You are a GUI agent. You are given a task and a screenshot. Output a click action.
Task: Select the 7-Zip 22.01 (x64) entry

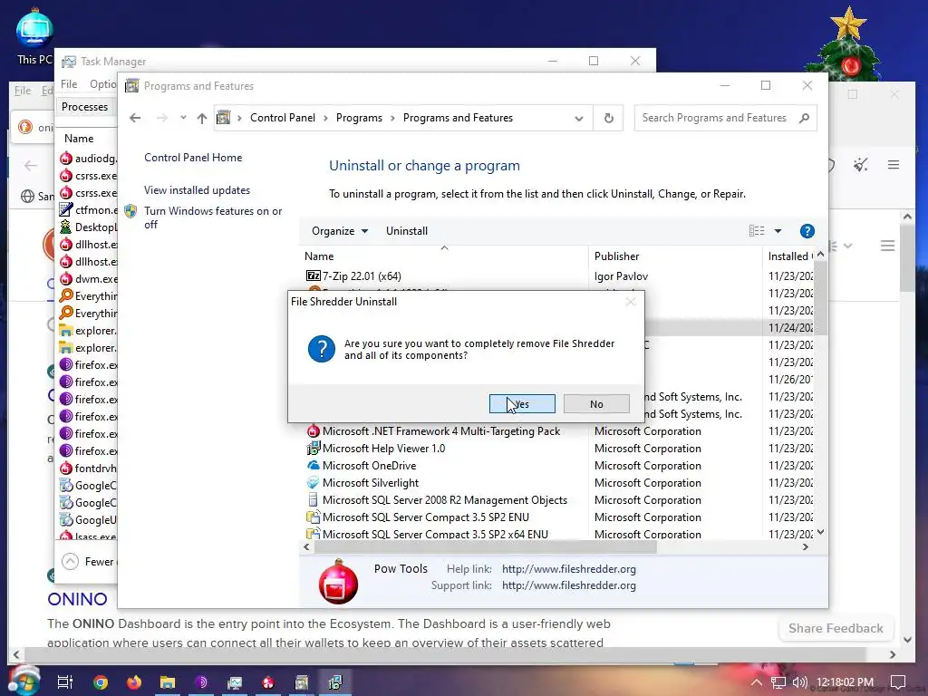click(362, 275)
